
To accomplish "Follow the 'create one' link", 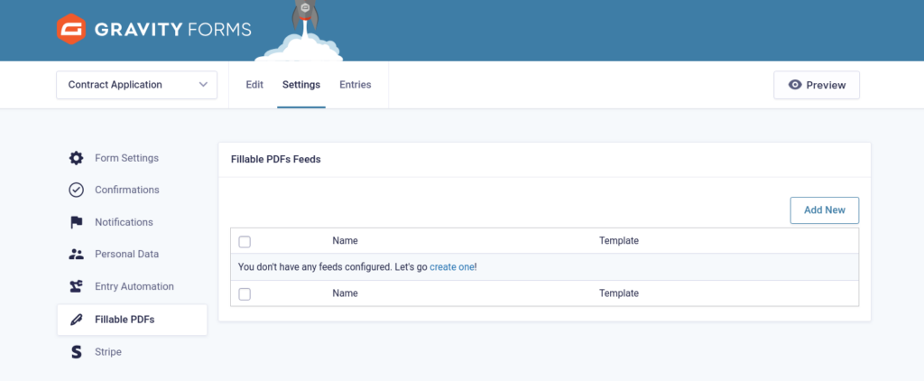I will [x=452, y=267].
